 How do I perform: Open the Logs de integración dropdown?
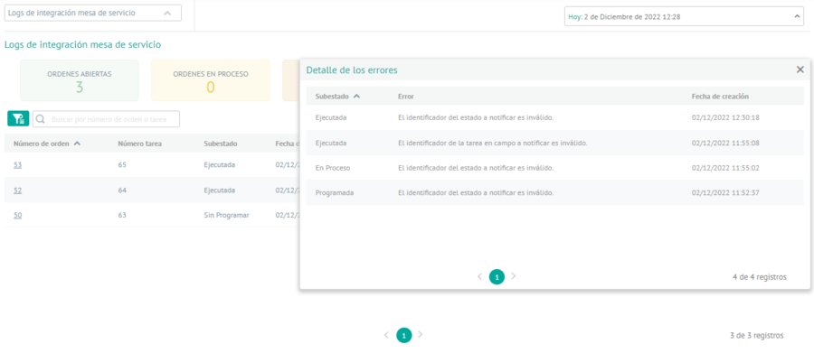point(93,13)
